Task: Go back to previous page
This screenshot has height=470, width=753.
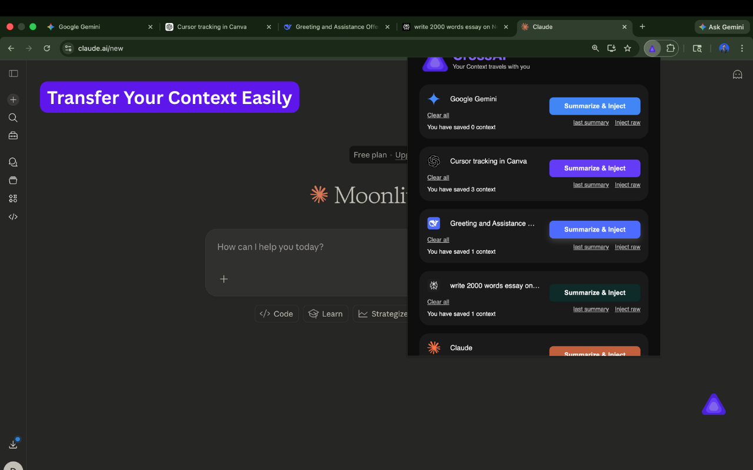Action: pyautogui.click(x=11, y=49)
